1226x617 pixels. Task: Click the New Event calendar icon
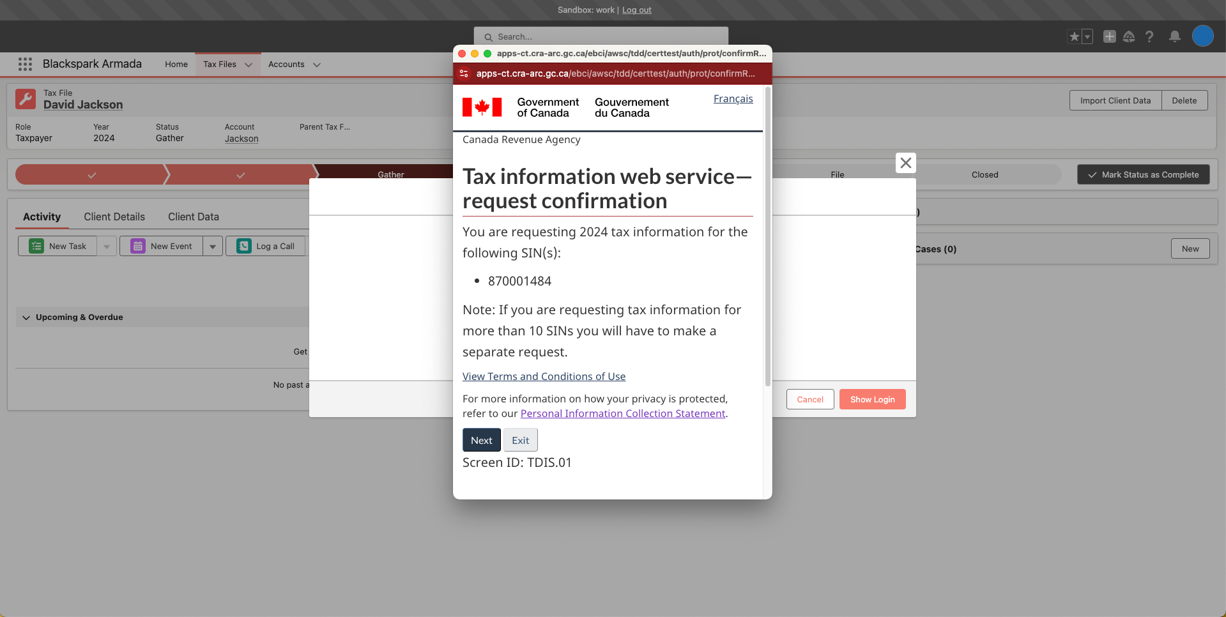coord(138,246)
